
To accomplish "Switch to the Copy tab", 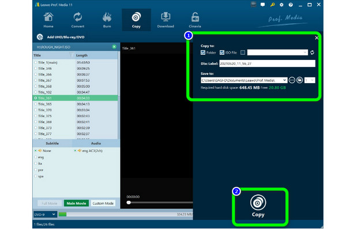I will (136, 20).
